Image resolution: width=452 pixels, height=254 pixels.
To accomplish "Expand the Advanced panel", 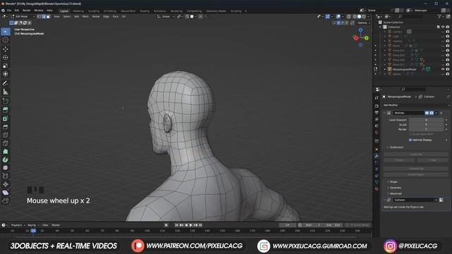I will point(395,193).
